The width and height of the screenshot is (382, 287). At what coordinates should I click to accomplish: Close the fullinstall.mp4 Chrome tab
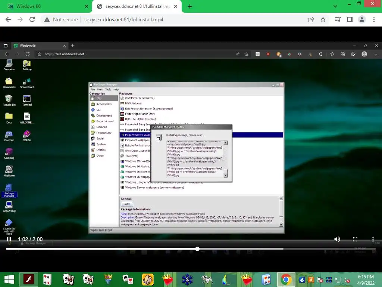point(176,6)
